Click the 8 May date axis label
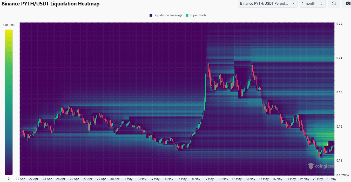The height and width of the screenshot is (182, 351). 196,179
